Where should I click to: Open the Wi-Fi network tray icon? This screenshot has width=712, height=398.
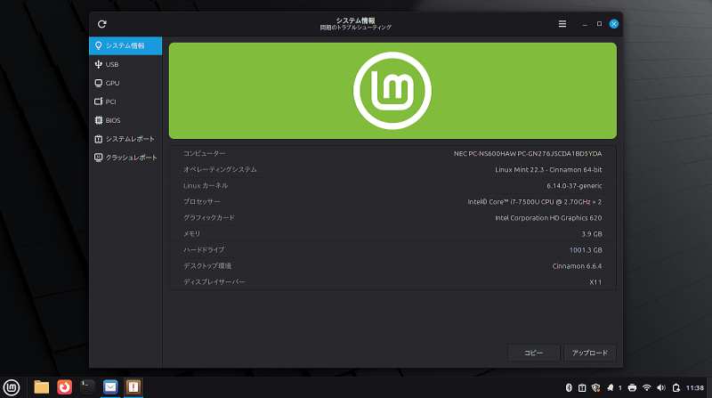click(647, 387)
